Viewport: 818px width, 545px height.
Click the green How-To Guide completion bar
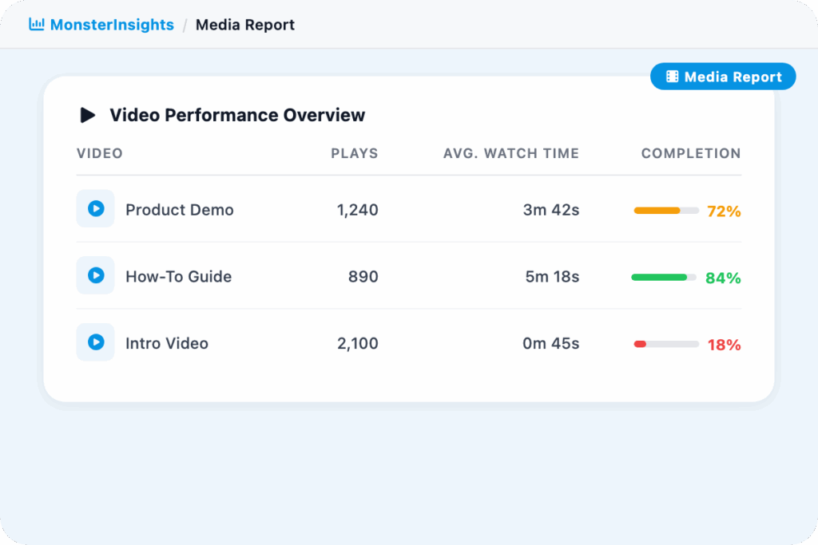point(664,278)
